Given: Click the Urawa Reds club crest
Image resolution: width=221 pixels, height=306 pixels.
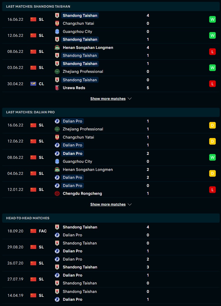Looking at the screenshot, I should tap(57, 88).
